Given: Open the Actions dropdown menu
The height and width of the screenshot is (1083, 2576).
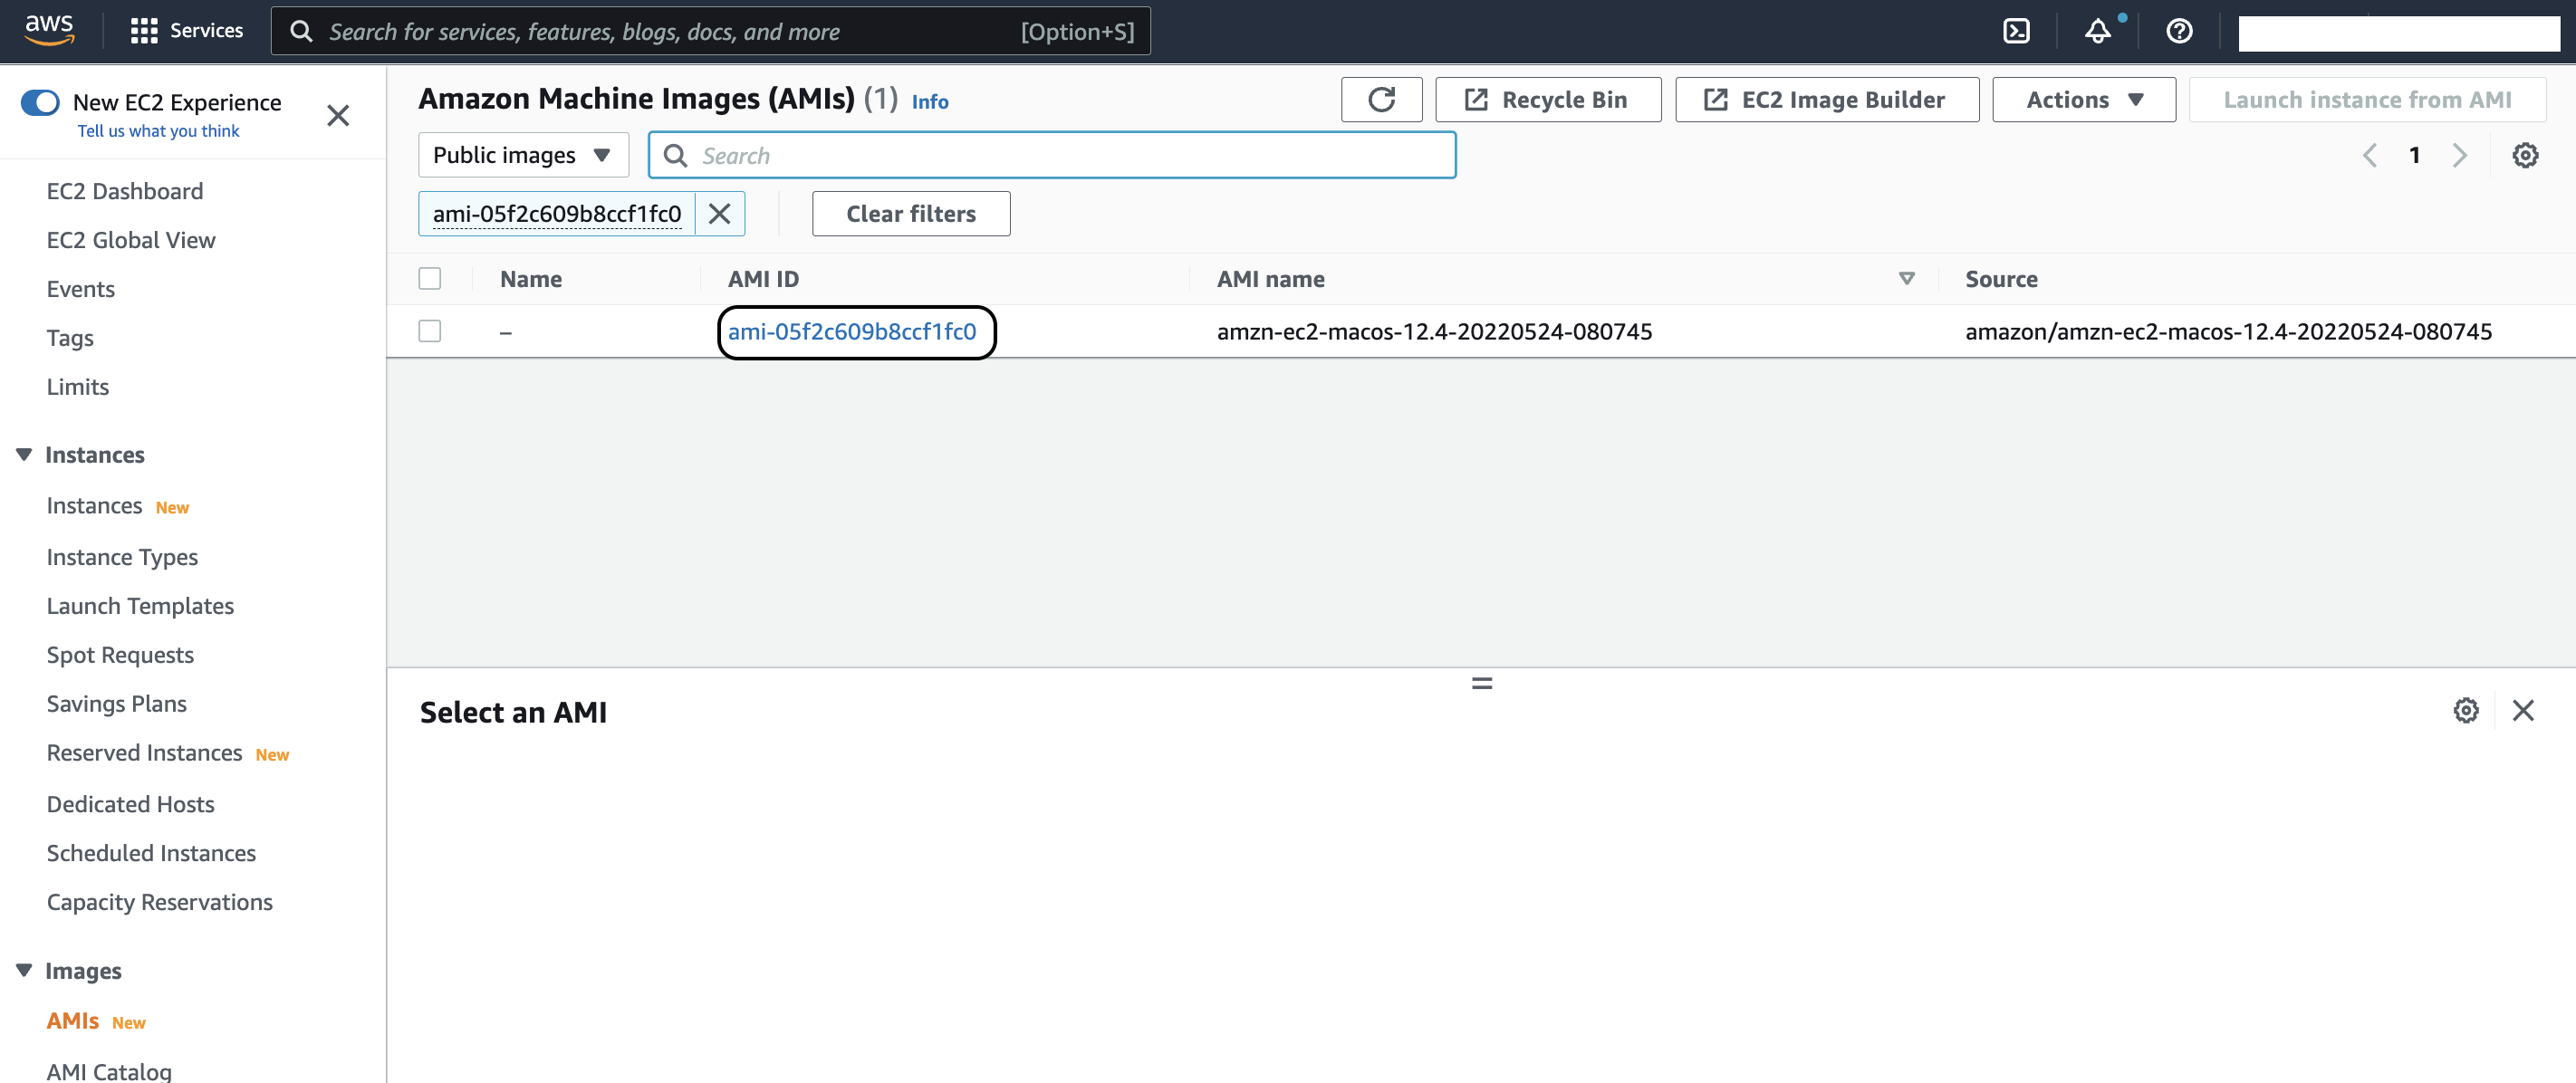Looking at the screenshot, I should pyautogui.click(x=2083, y=99).
